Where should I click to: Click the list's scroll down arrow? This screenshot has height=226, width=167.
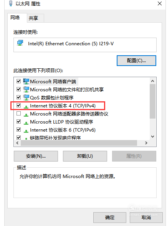tap(152, 136)
